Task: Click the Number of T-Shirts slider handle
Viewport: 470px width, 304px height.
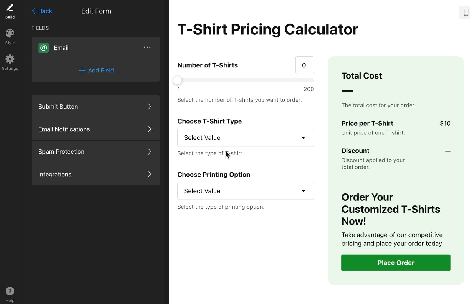Action: pos(178,80)
